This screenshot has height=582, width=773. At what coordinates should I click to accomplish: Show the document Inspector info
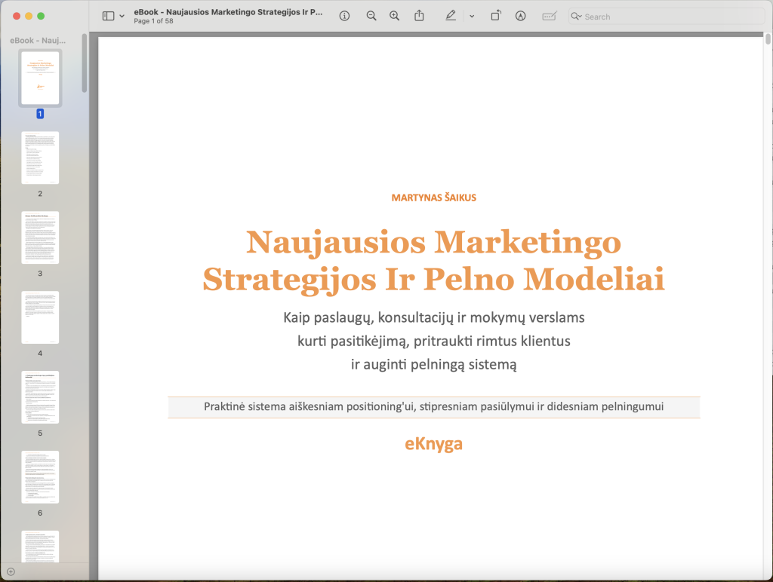[x=344, y=17]
